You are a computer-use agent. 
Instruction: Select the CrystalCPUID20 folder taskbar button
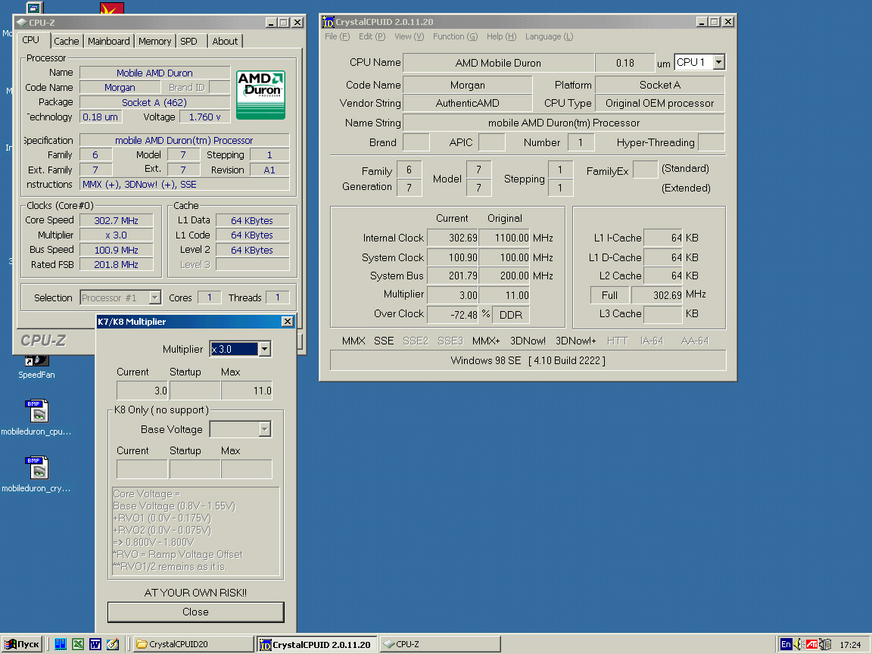pyautogui.click(x=193, y=644)
